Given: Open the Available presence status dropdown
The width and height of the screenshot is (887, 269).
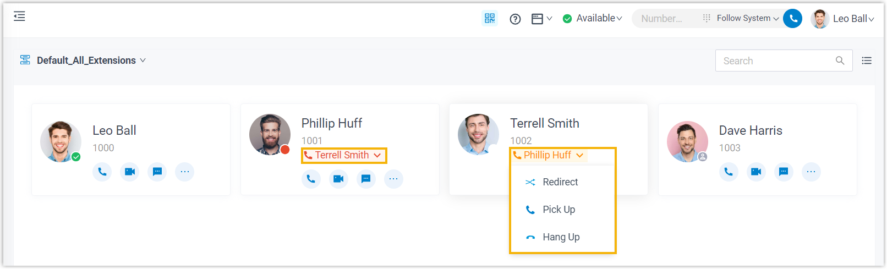Looking at the screenshot, I should coord(593,19).
